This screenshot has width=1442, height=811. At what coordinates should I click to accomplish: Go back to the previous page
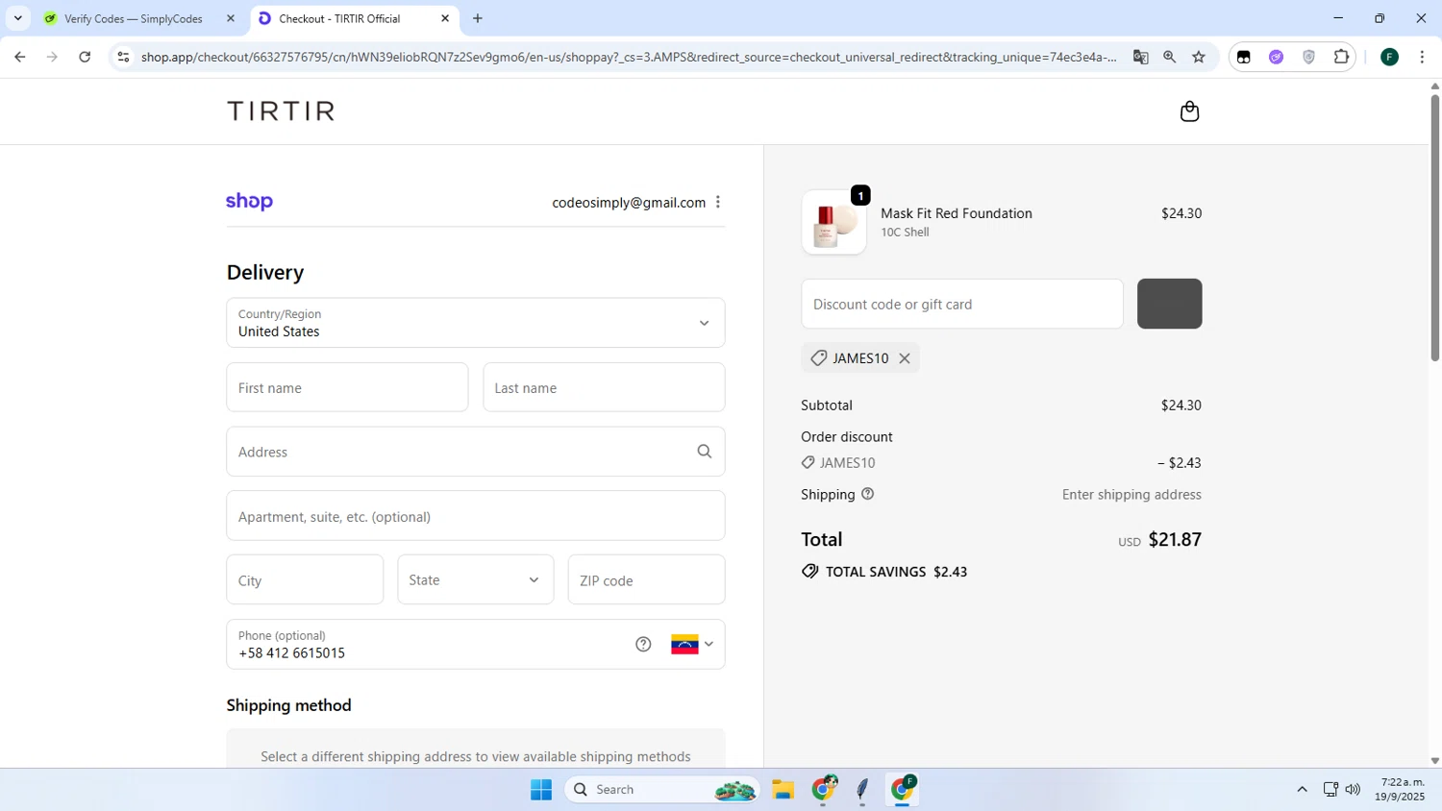pyautogui.click(x=20, y=57)
